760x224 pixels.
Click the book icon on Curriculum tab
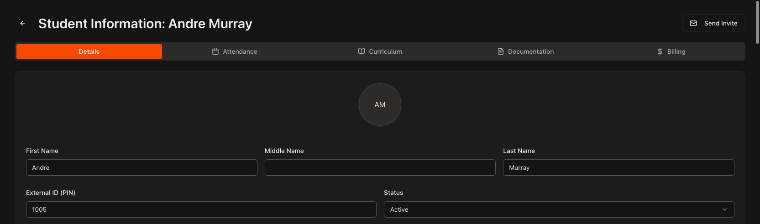(362, 51)
